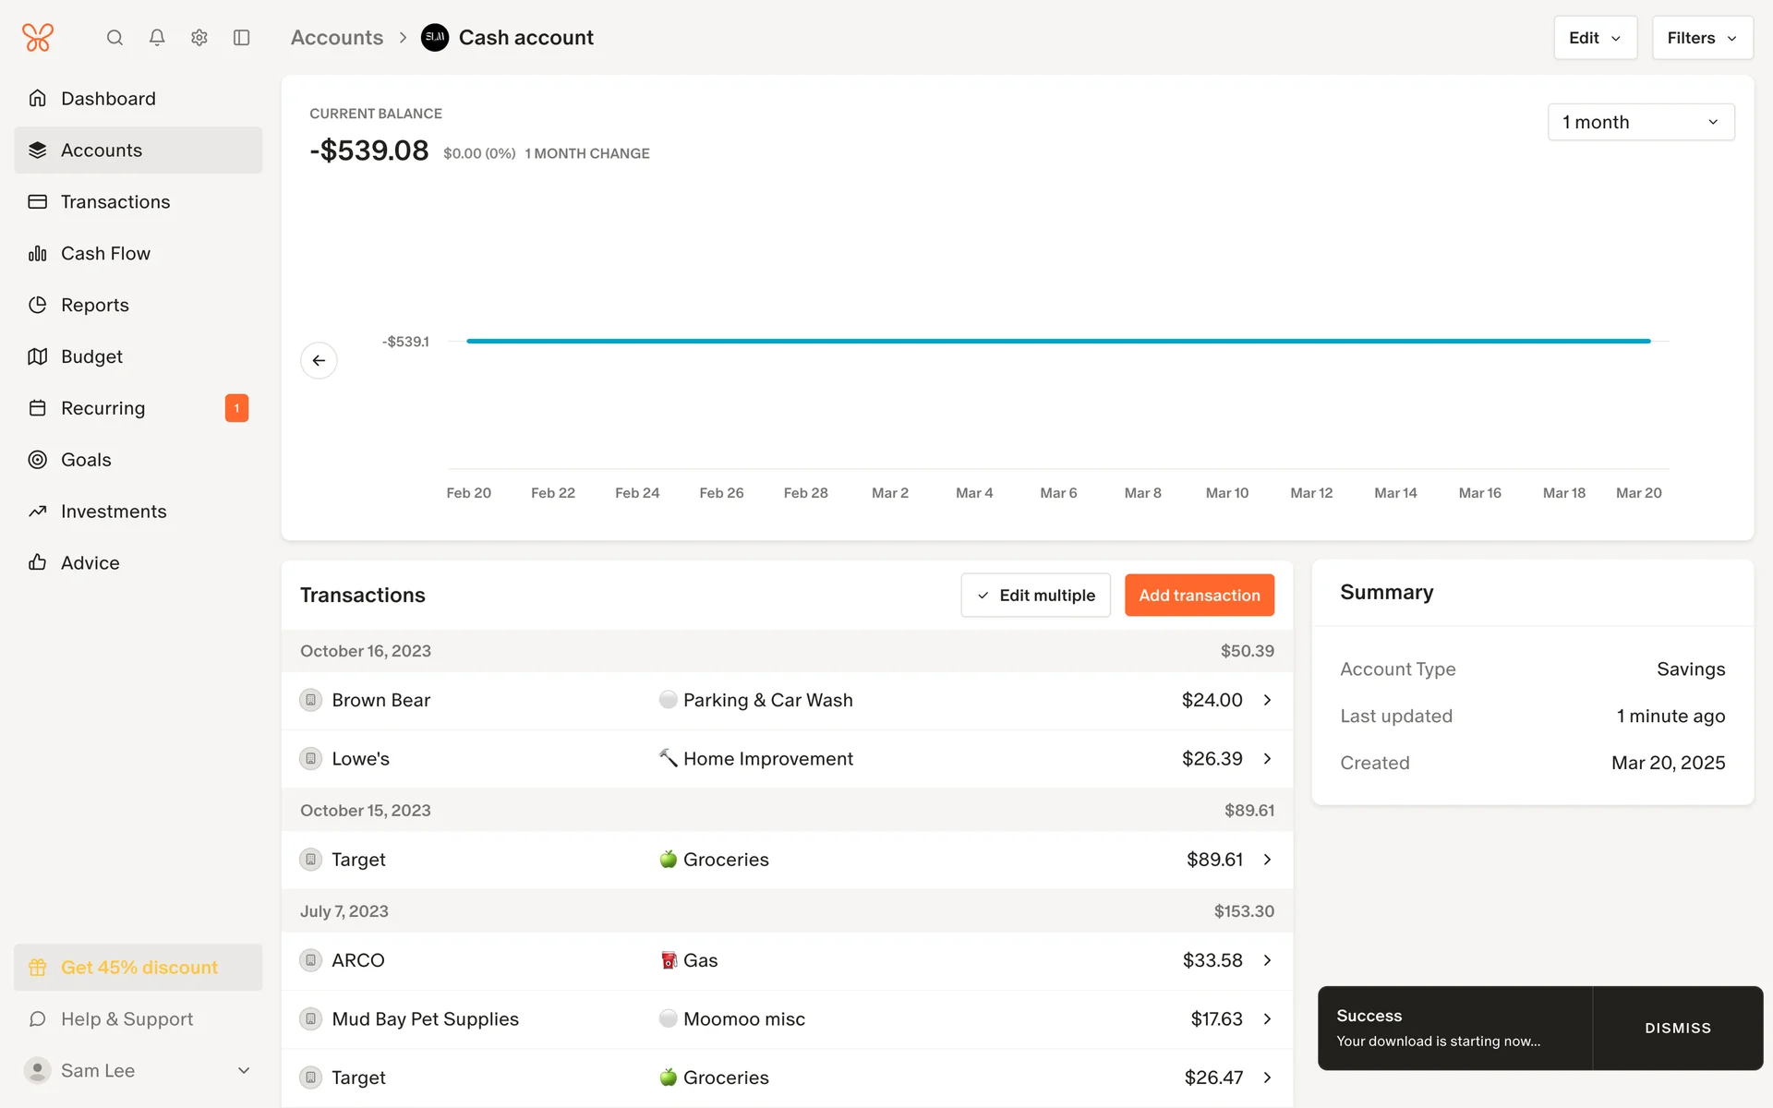The height and width of the screenshot is (1108, 1773).
Task: Open the Lowe's transaction row chevron
Action: tap(1267, 759)
